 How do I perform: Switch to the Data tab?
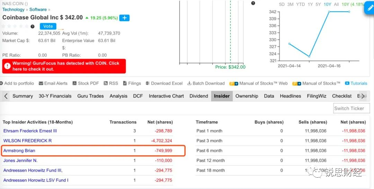point(269,96)
